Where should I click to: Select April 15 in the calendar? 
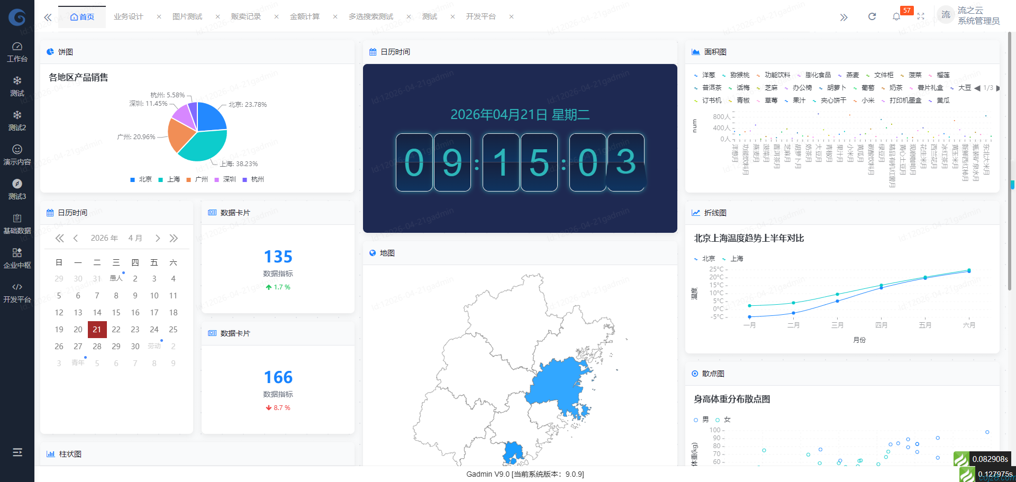pos(116,313)
